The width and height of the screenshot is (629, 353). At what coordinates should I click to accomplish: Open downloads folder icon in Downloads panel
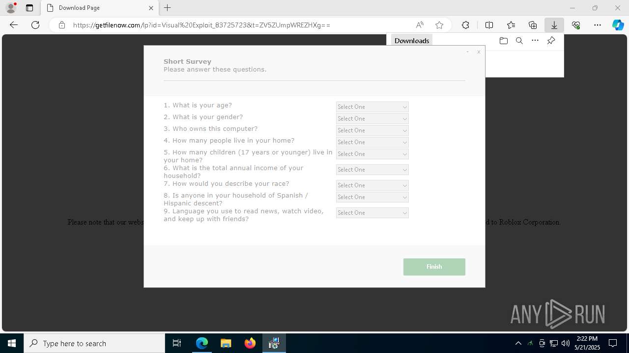[x=503, y=41]
